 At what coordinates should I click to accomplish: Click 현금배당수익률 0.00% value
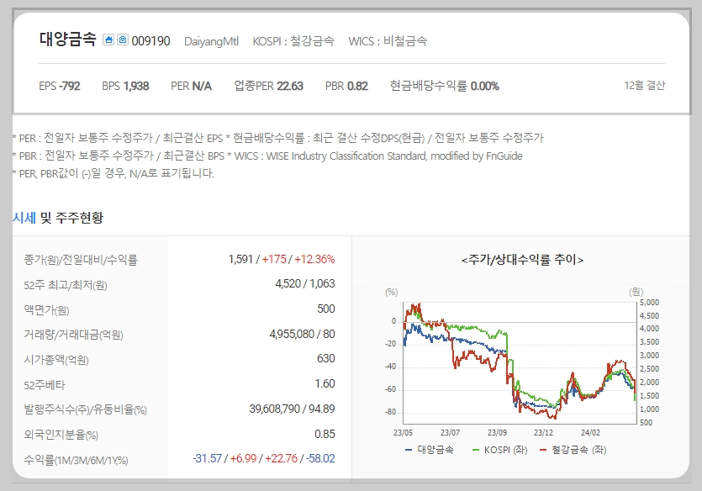[444, 86]
